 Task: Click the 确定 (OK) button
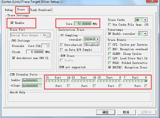[x=106, y=112]
